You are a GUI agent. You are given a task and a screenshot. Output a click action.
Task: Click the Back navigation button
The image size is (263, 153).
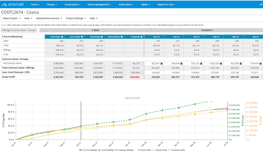[x=95, y=30]
